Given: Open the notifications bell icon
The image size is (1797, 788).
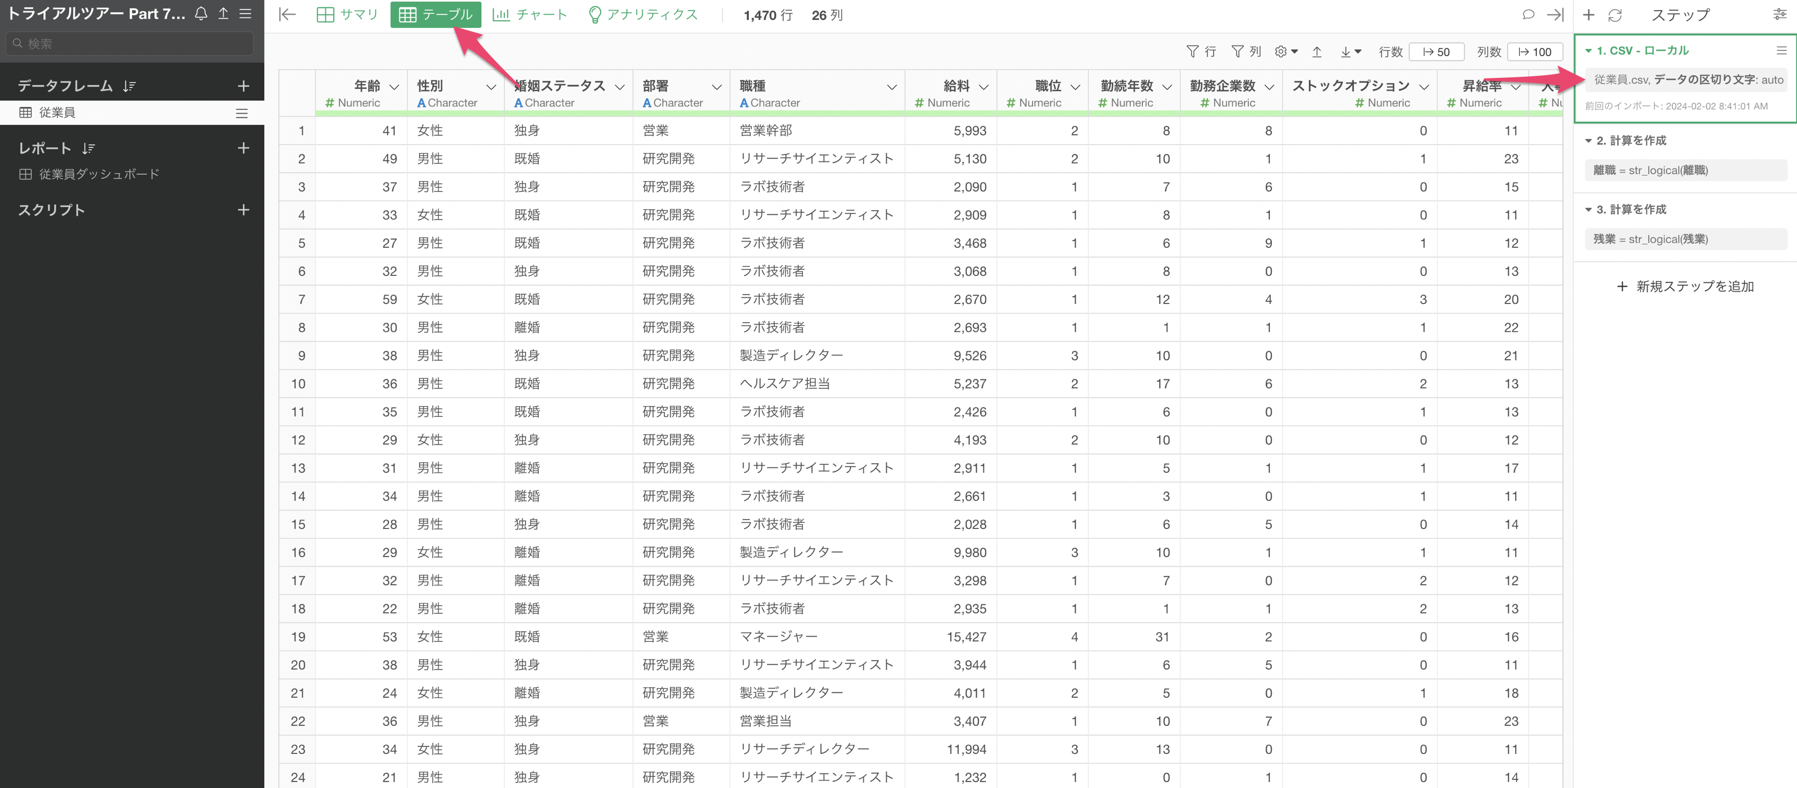Looking at the screenshot, I should 201,13.
